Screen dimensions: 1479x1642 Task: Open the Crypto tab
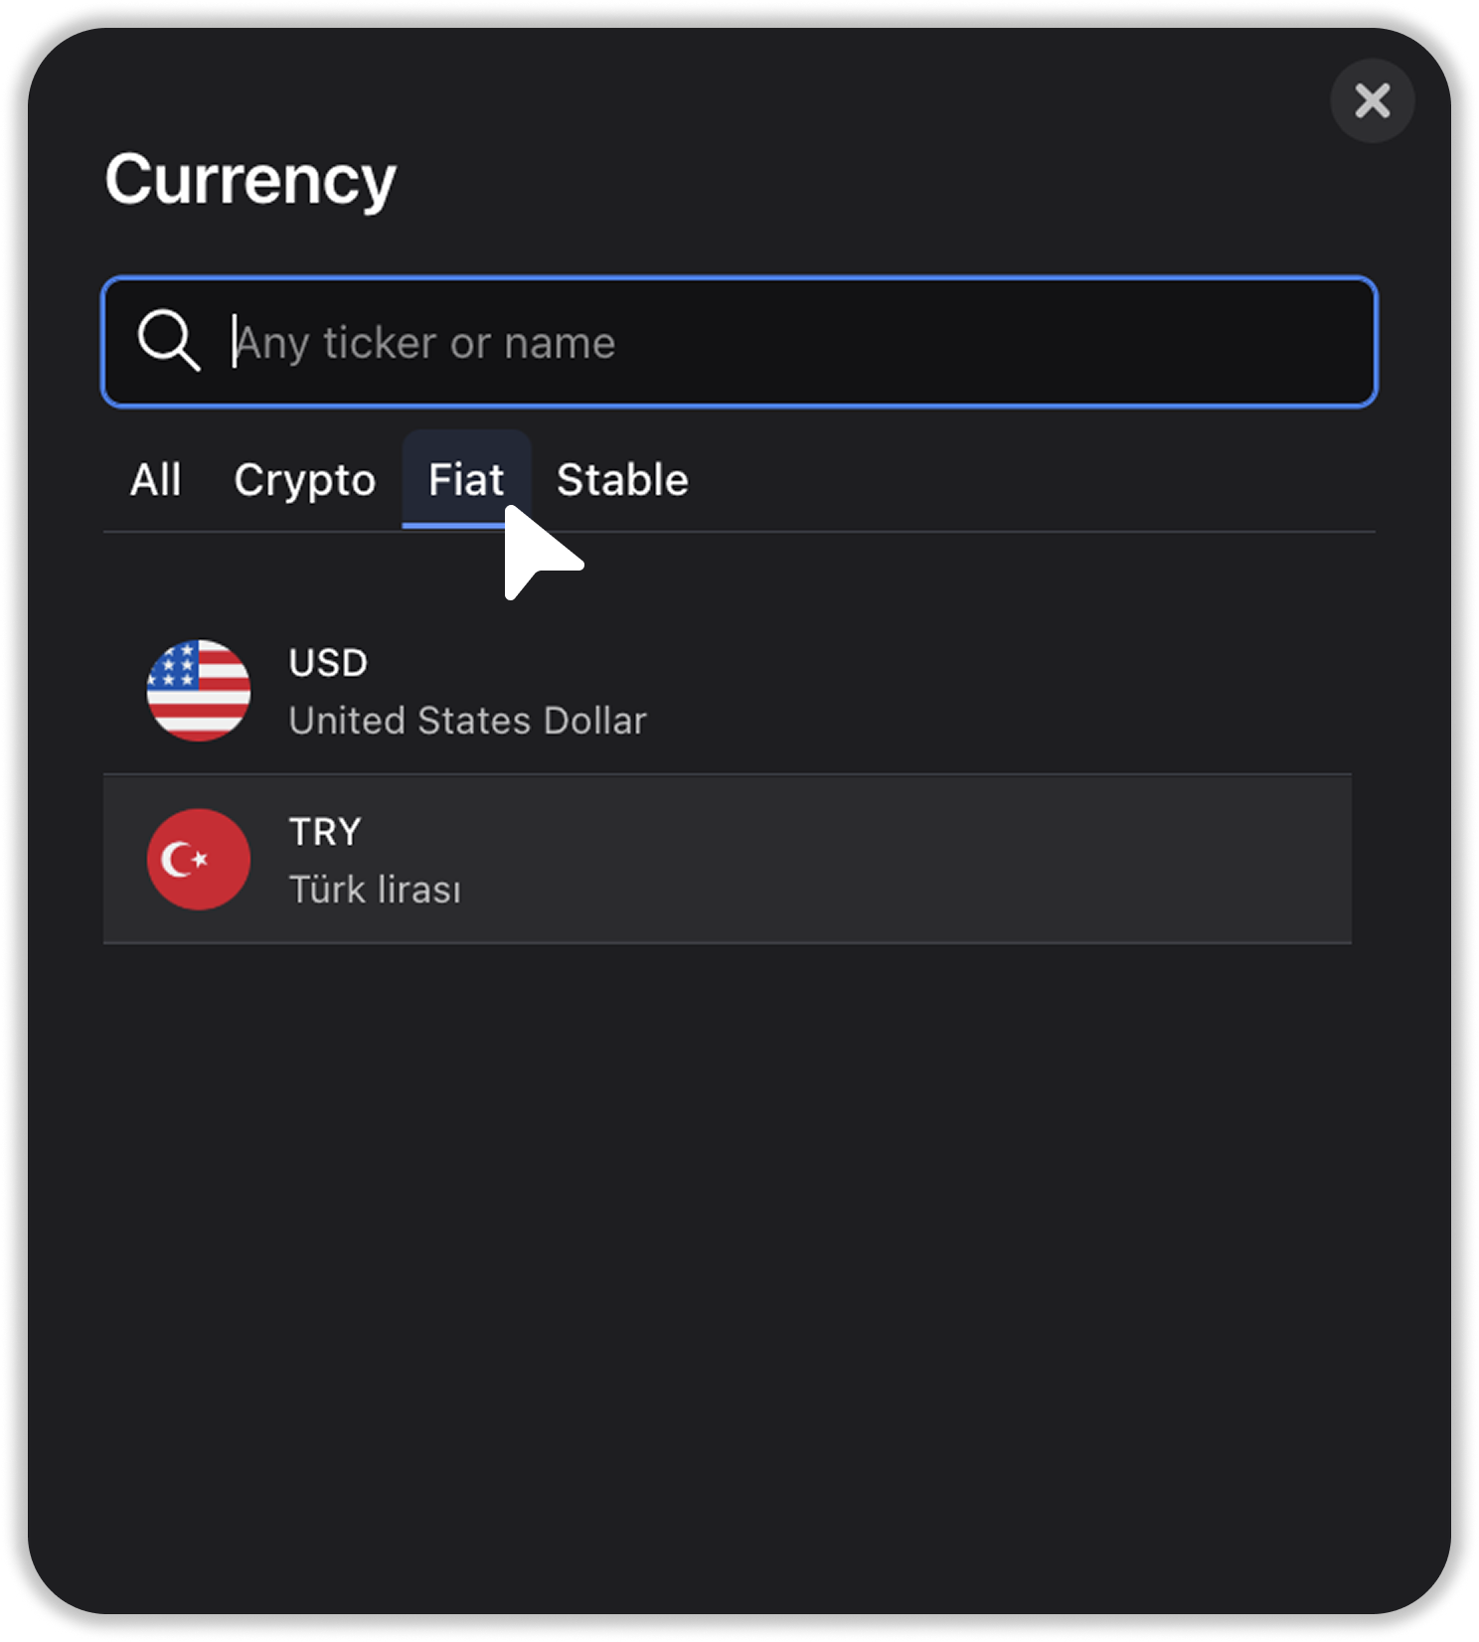(305, 480)
